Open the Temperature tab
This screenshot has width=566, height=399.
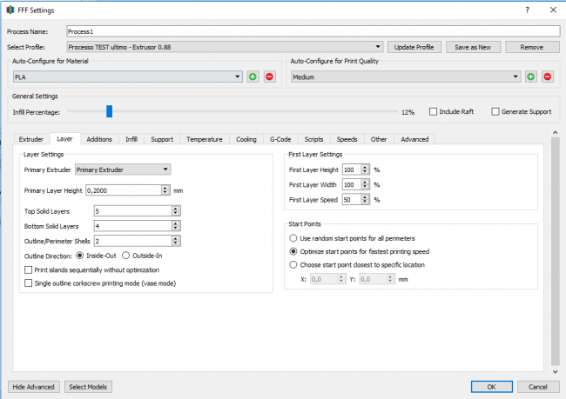[x=204, y=139]
